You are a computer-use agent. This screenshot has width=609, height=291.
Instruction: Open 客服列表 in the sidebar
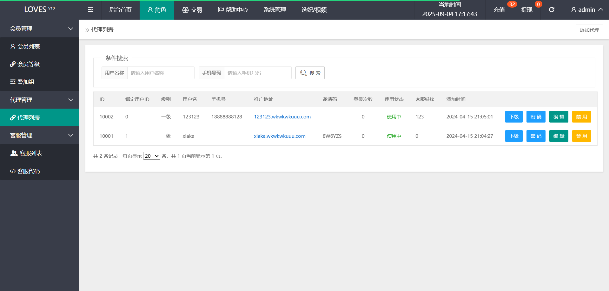[30, 153]
